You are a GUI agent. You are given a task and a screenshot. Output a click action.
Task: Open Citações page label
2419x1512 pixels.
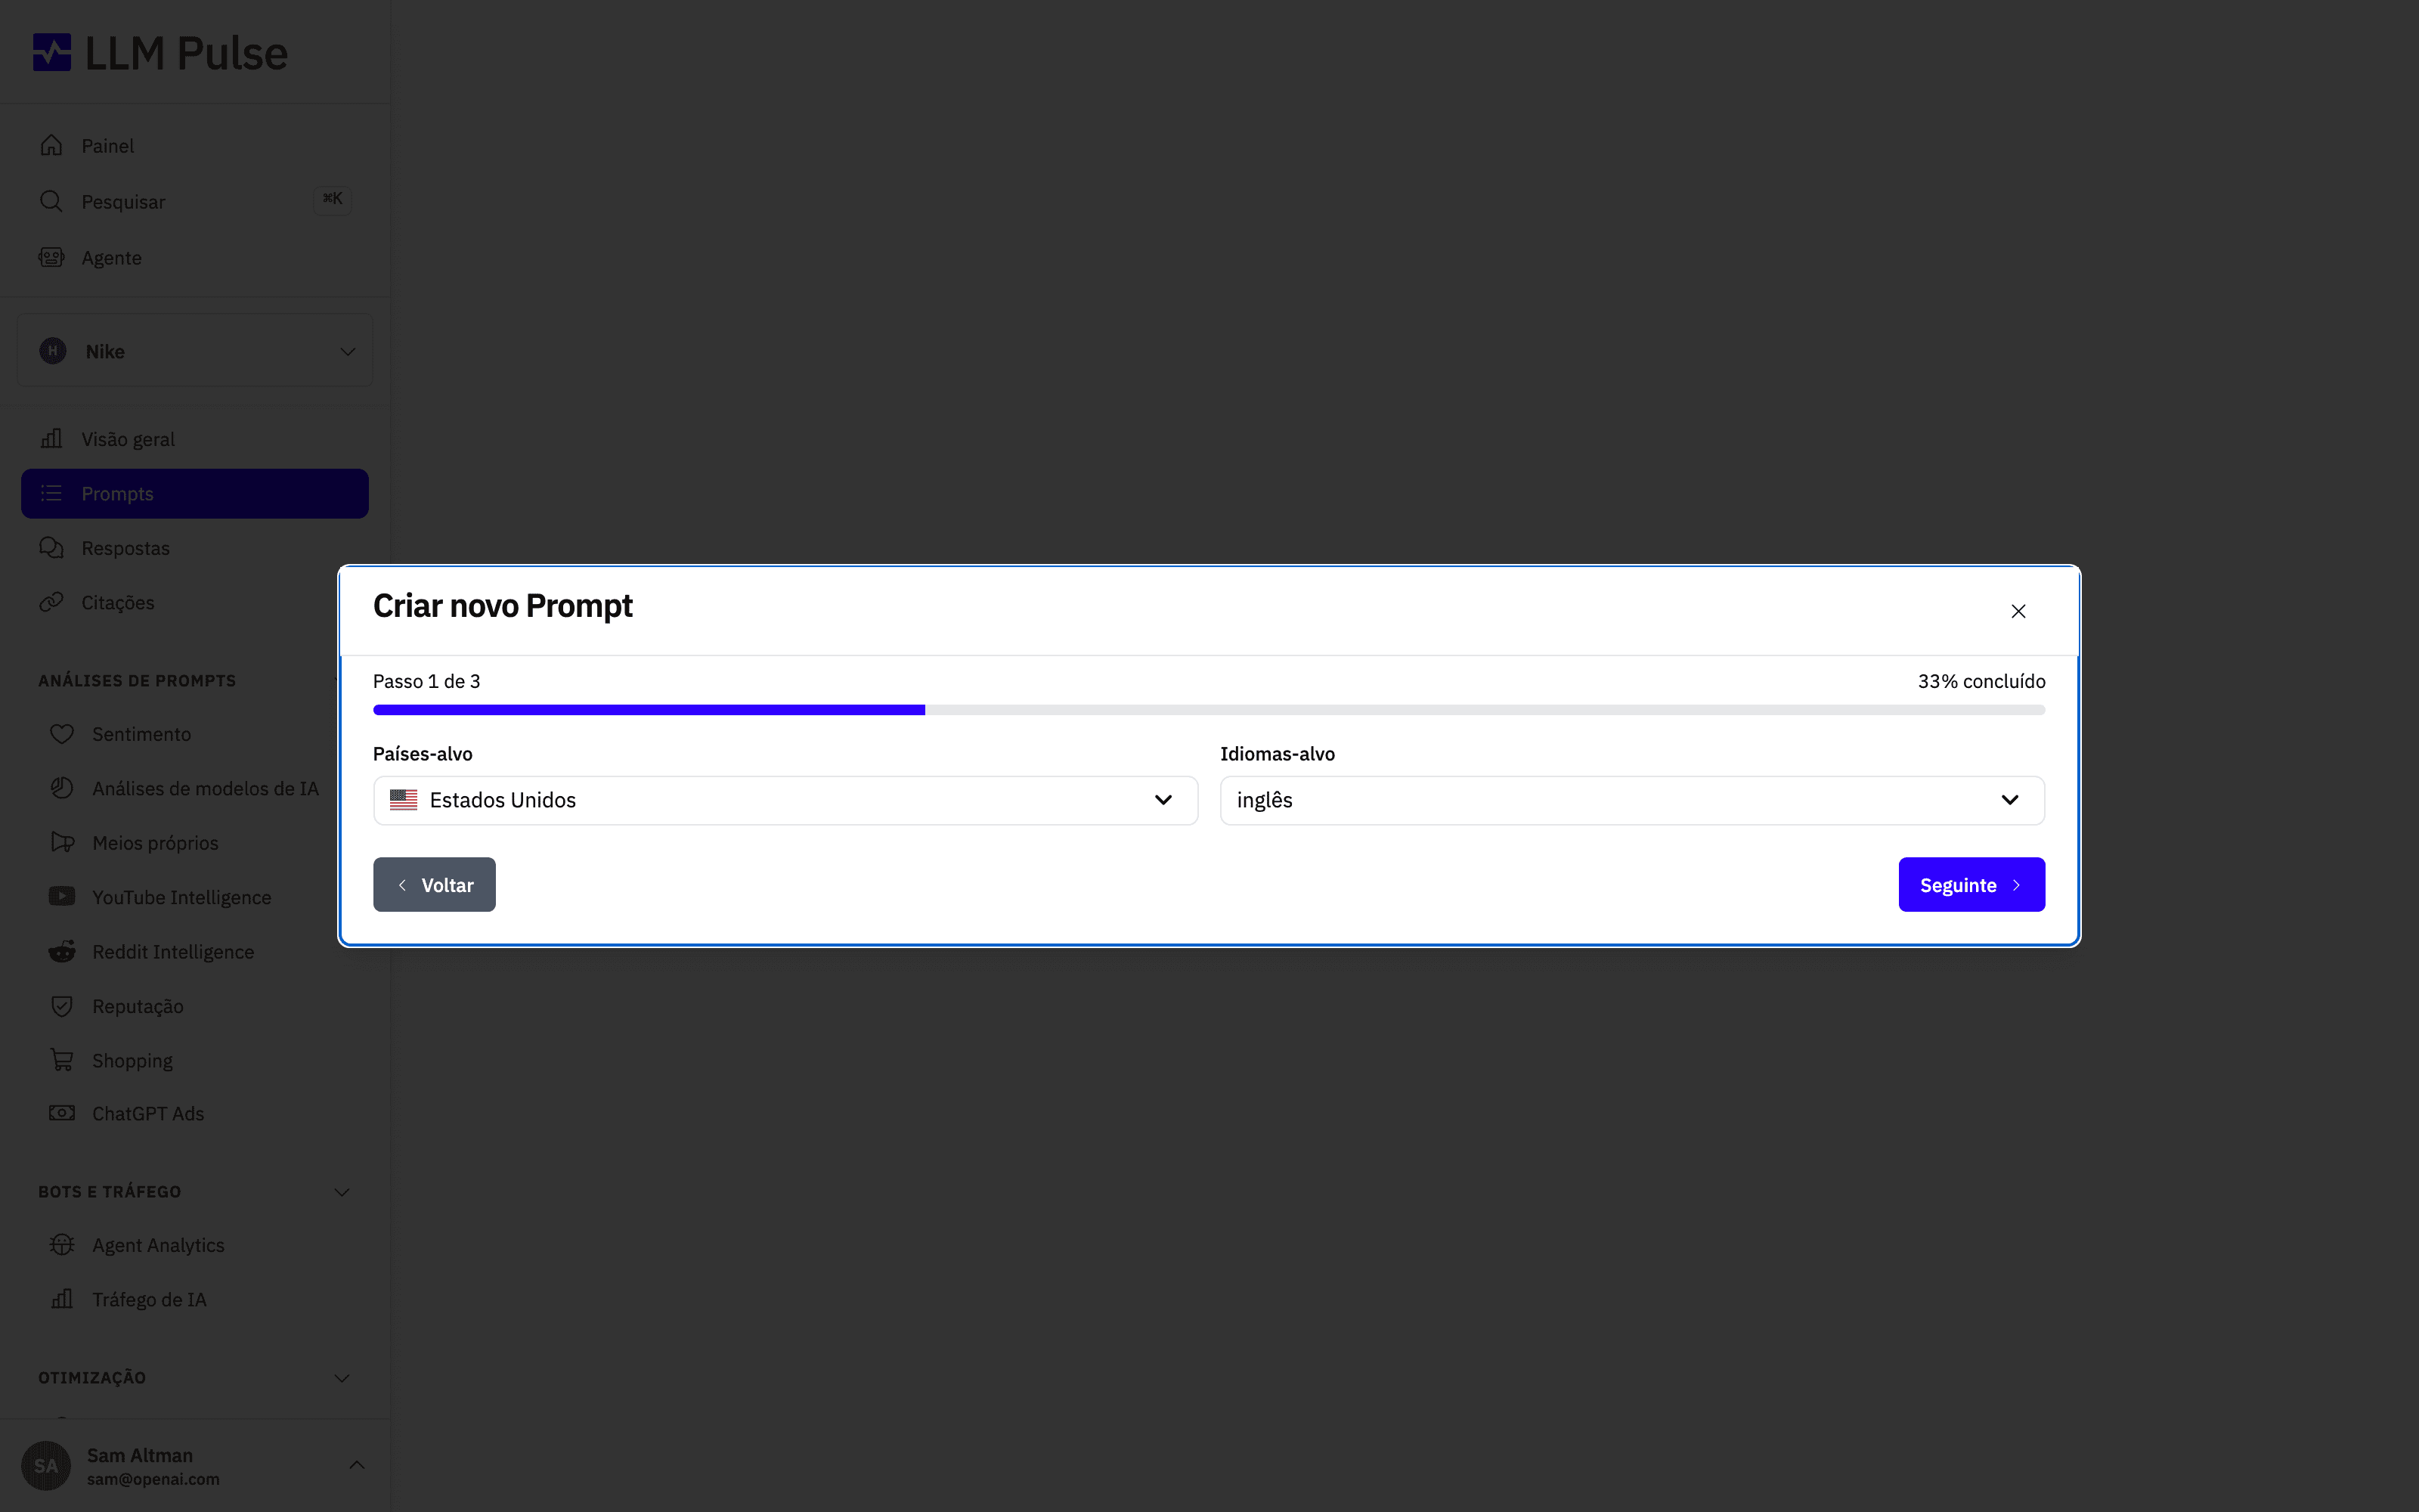pyautogui.click(x=118, y=602)
